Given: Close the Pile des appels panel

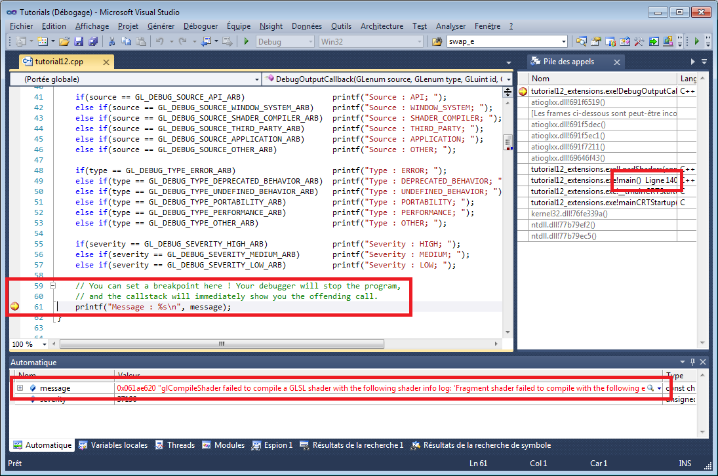Looking at the screenshot, I should pos(617,62).
